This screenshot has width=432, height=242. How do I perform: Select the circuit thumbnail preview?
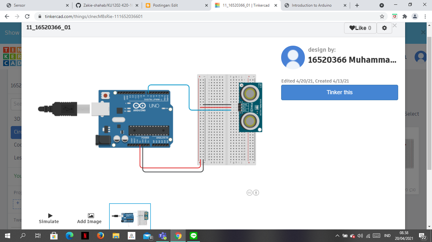130,216
